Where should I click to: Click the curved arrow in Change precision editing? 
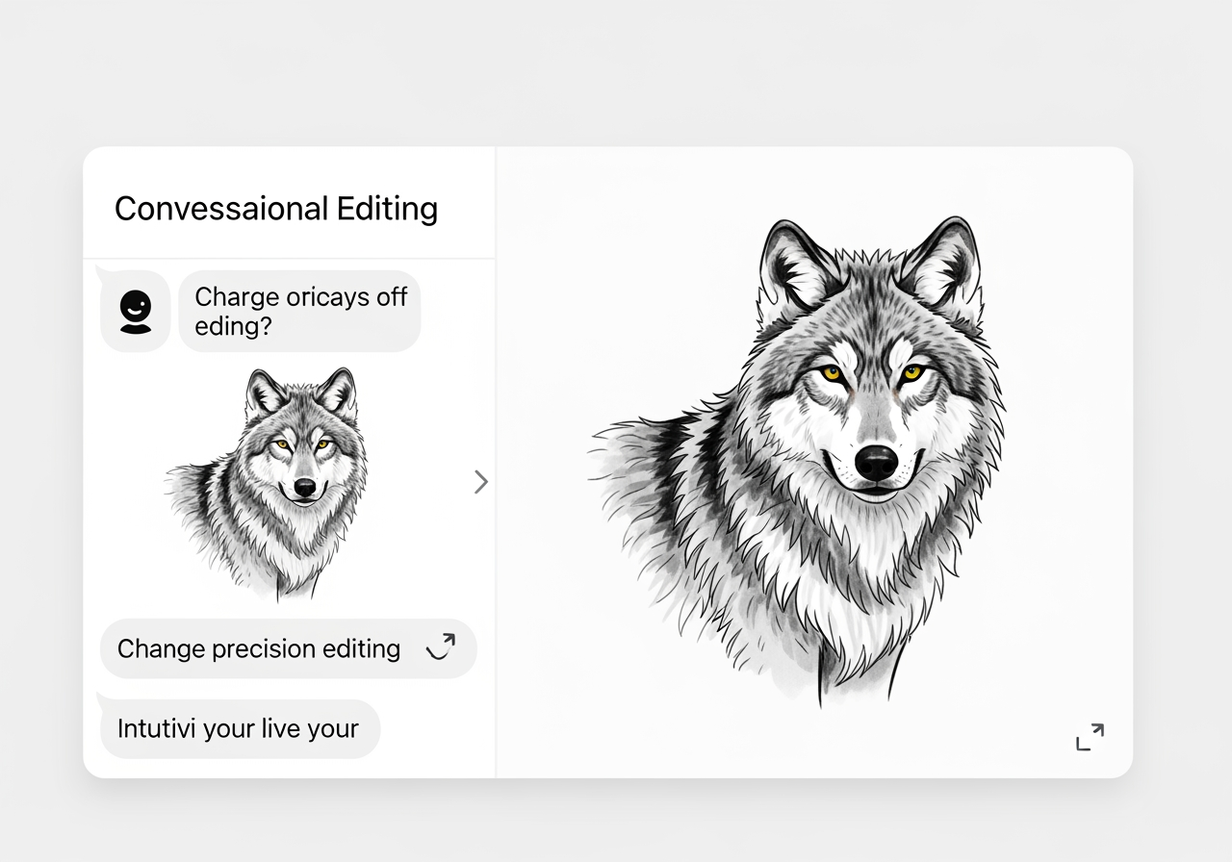point(441,648)
